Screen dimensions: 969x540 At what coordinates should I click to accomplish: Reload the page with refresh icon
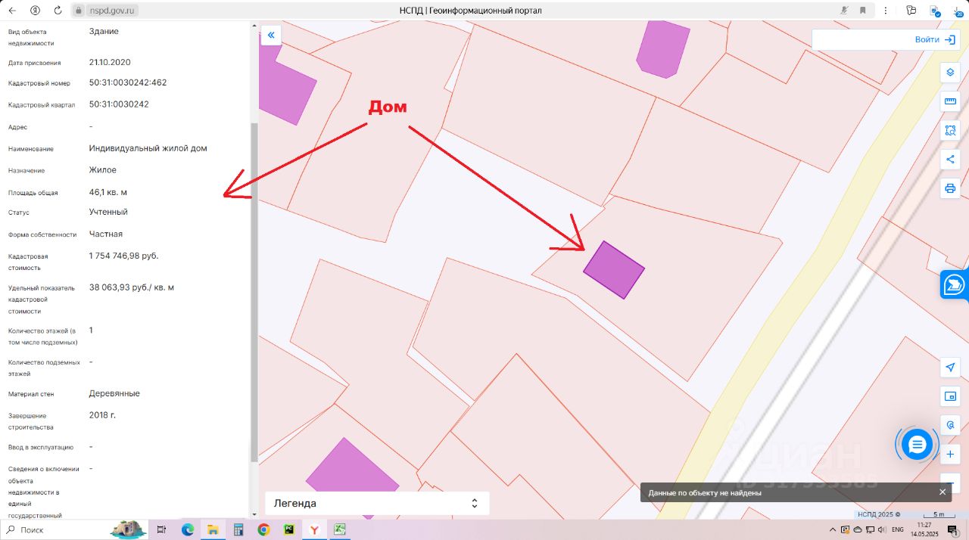pos(58,11)
